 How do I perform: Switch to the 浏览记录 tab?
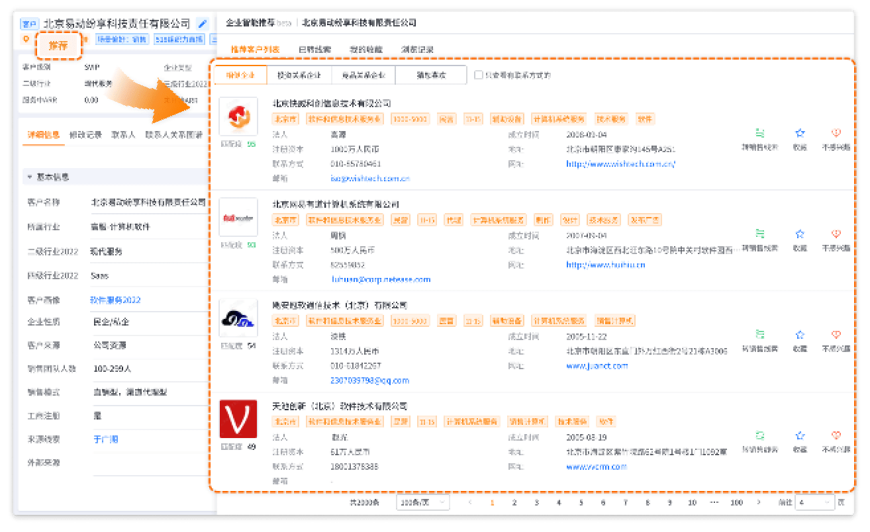pyautogui.click(x=417, y=50)
